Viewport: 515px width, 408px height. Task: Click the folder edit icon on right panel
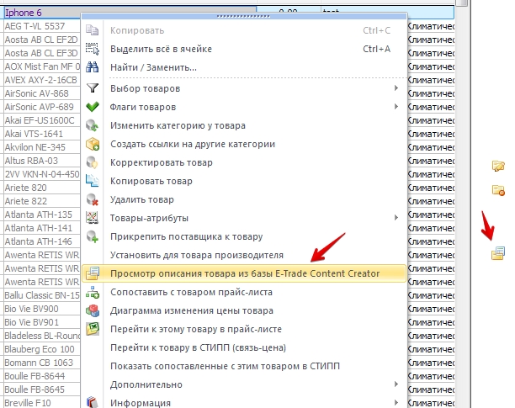(x=498, y=166)
